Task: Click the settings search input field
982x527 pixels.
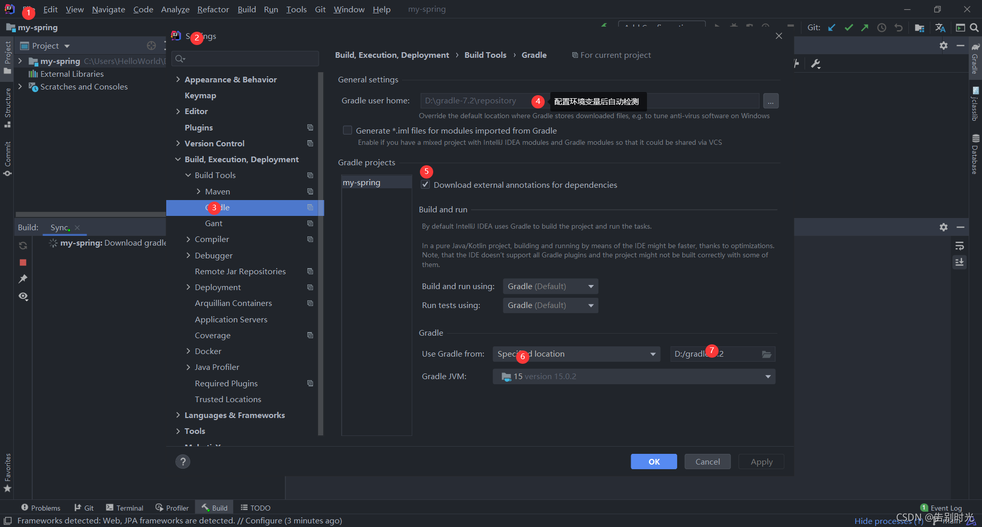Action: (x=245, y=59)
